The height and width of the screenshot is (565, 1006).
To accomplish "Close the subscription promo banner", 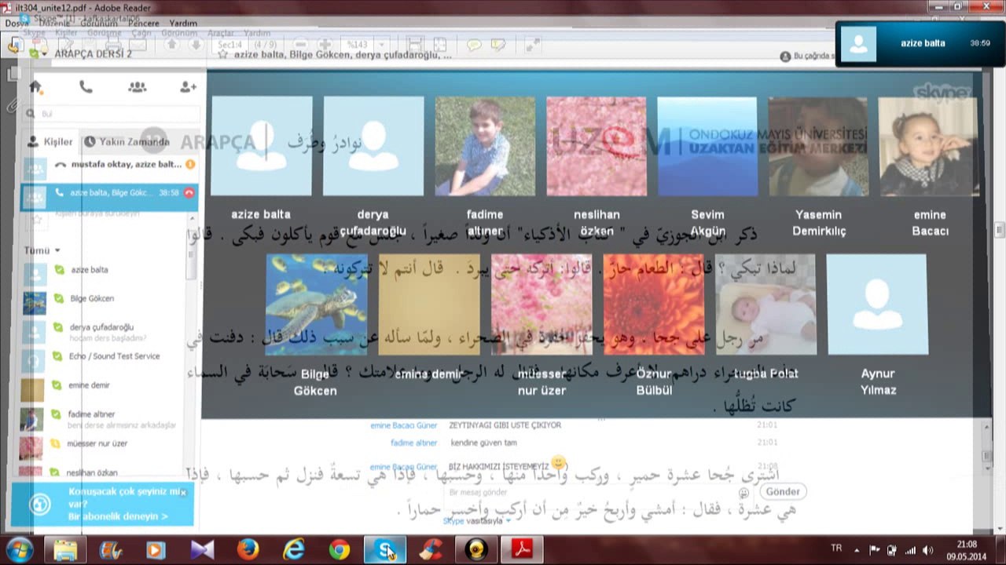I will click(x=183, y=493).
